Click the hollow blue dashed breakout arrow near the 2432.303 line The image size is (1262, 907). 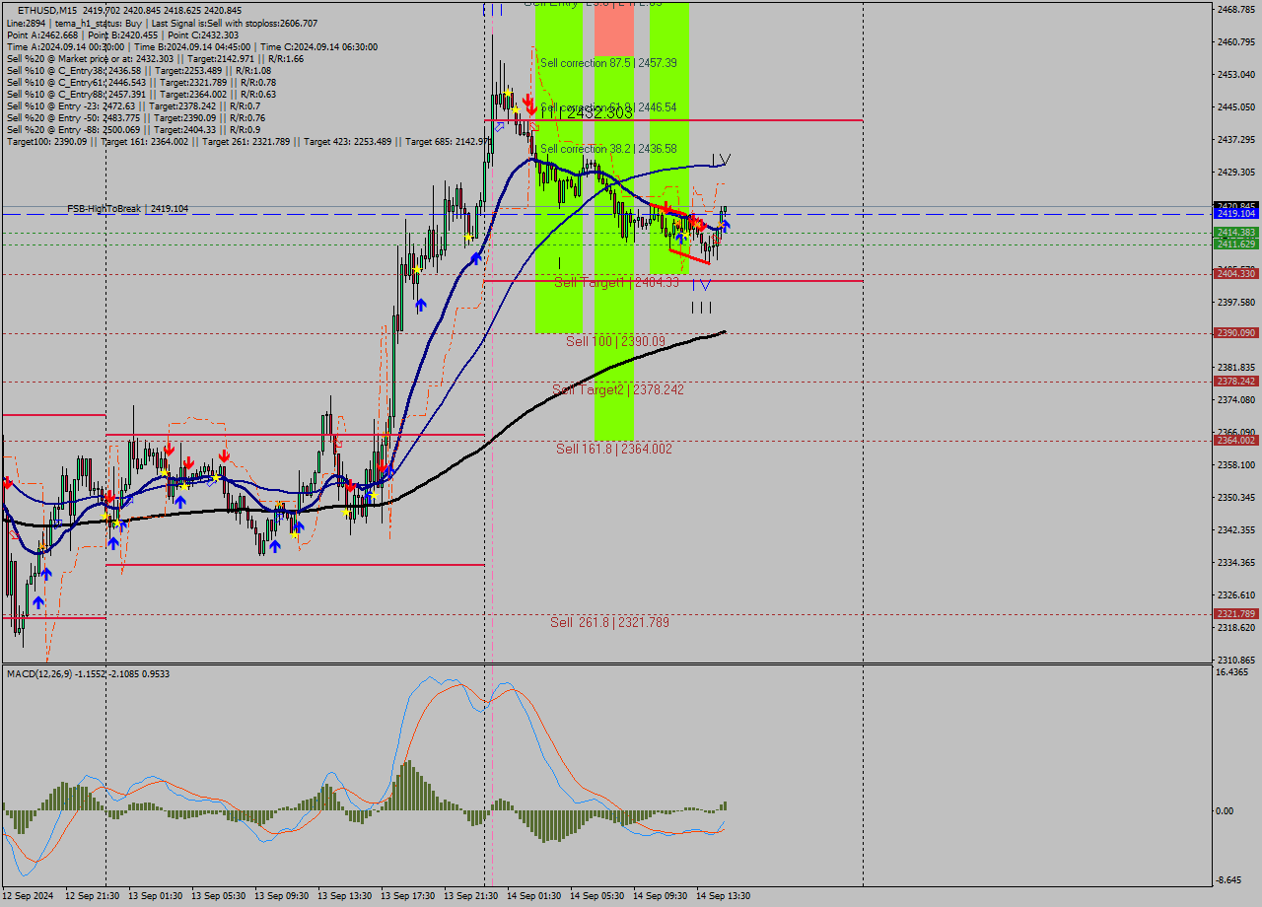point(500,126)
